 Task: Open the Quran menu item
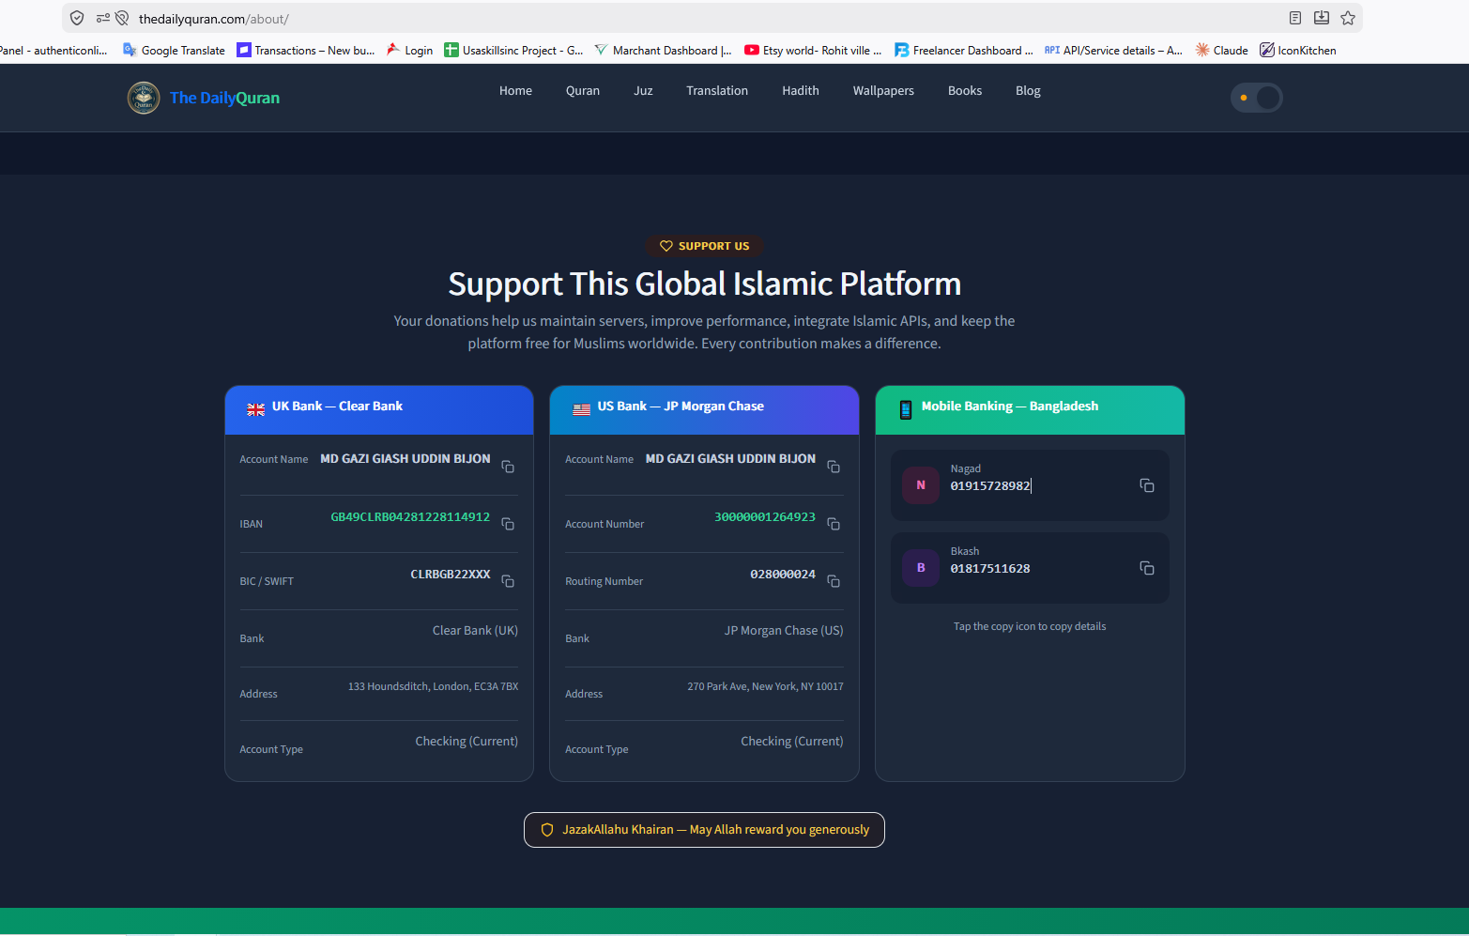(x=583, y=91)
